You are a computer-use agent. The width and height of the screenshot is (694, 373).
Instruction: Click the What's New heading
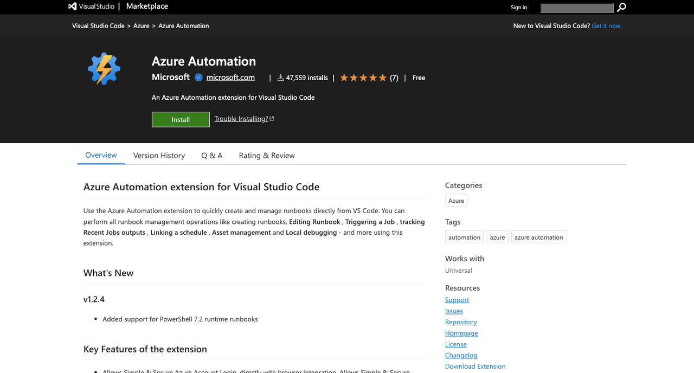108,273
